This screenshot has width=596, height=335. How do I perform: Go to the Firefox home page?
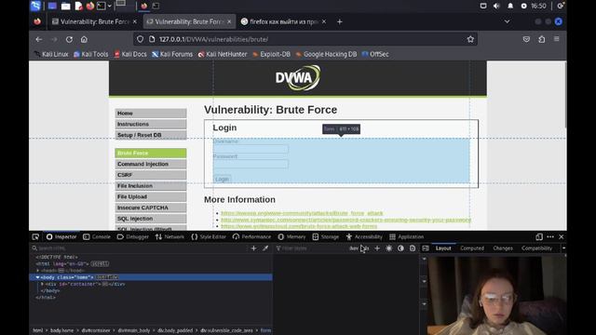point(84,39)
